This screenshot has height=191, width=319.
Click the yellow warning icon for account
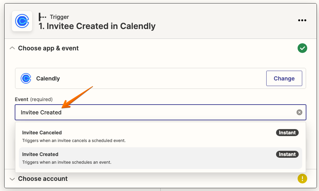[x=302, y=178]
